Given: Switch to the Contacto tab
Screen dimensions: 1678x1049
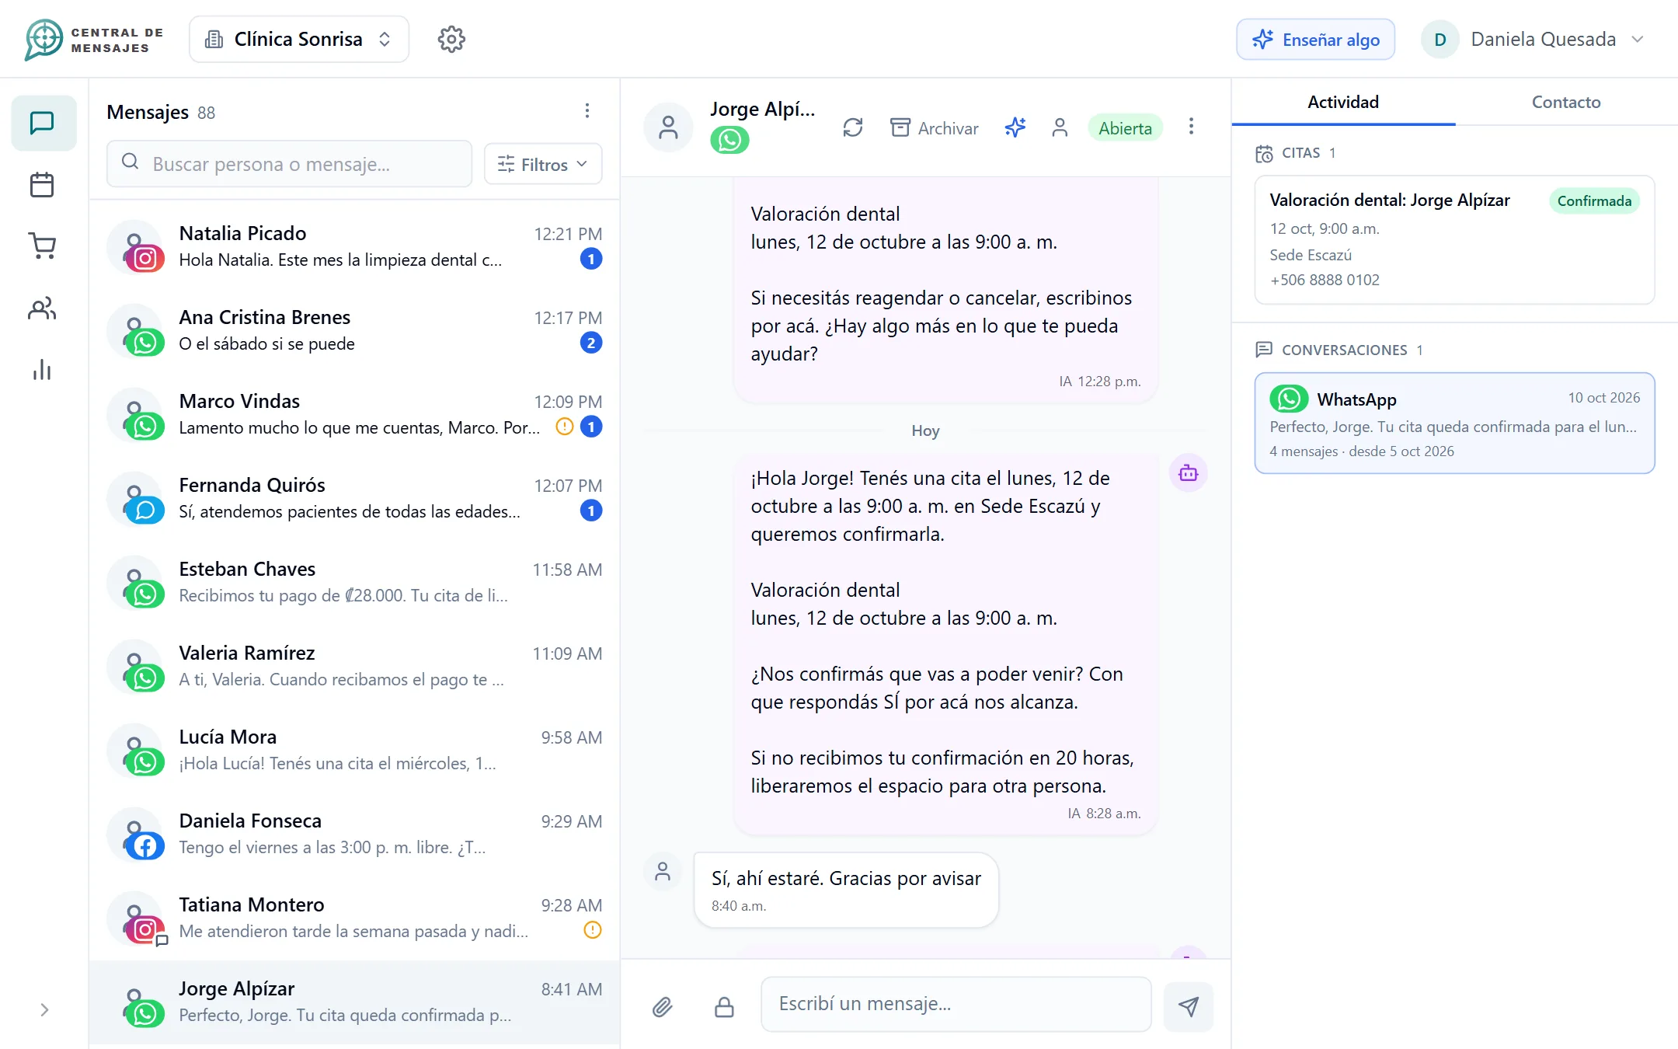Looking at the screenshot, I should 1566,102.
